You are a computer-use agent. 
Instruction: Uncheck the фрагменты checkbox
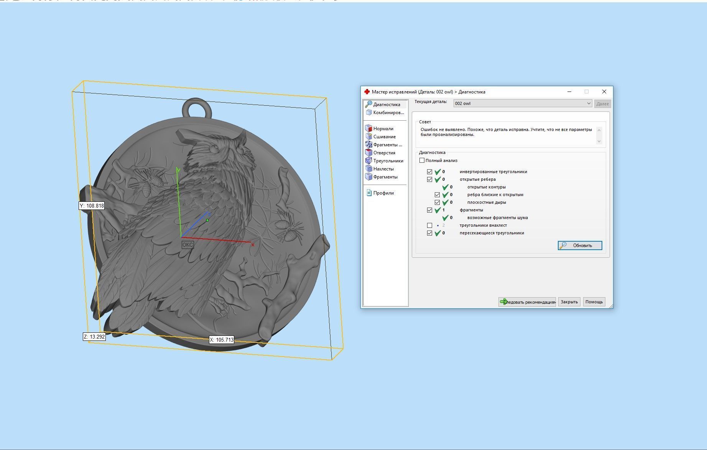(x=429, y=210)
